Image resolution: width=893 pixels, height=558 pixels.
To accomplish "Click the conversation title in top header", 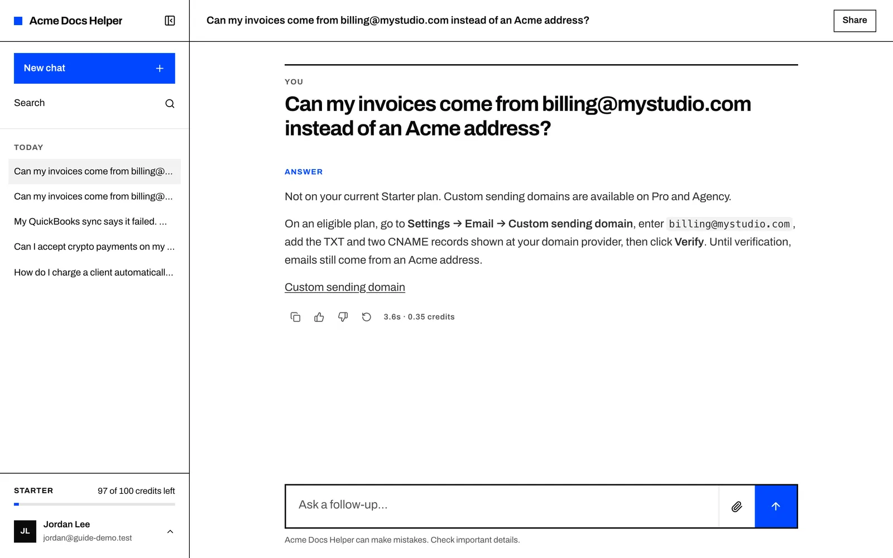I will point(398,21).
